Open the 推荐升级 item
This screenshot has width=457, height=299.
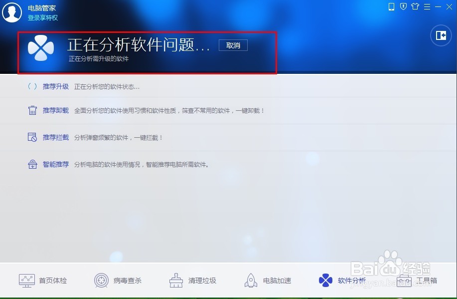56,86
